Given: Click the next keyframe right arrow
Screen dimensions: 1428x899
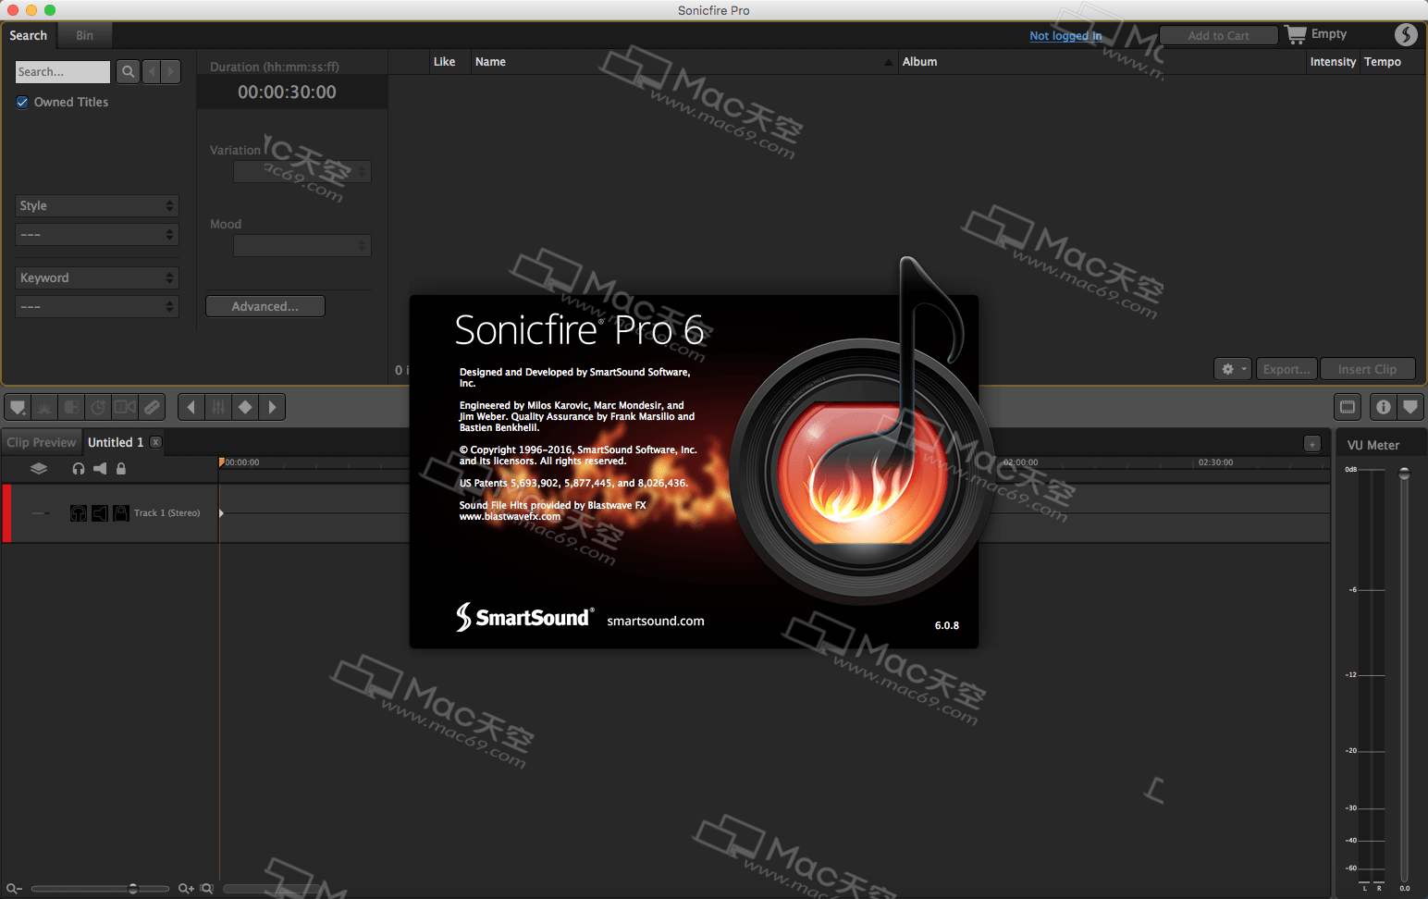Looking at the screenshot, I should click(x=272, y=407).
